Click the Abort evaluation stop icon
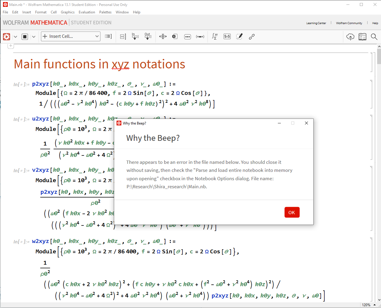 tap(25, 37)
